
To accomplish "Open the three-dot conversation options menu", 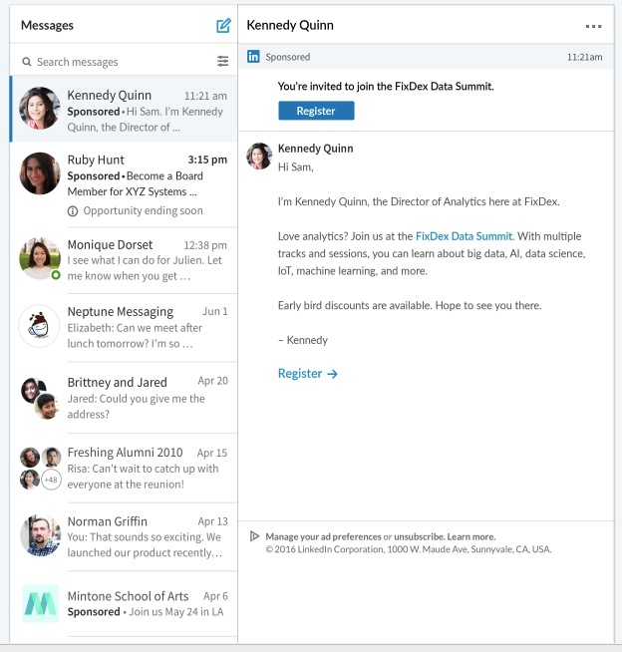I will tap(593, 26).
